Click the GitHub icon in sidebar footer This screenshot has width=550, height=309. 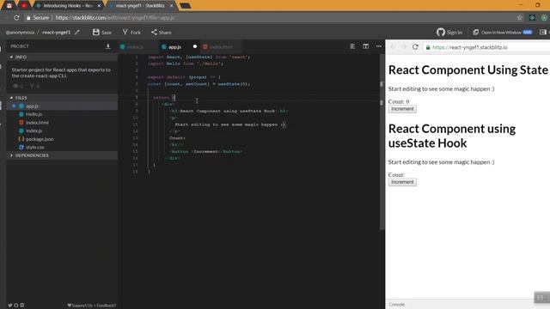[x=15, y=306]
